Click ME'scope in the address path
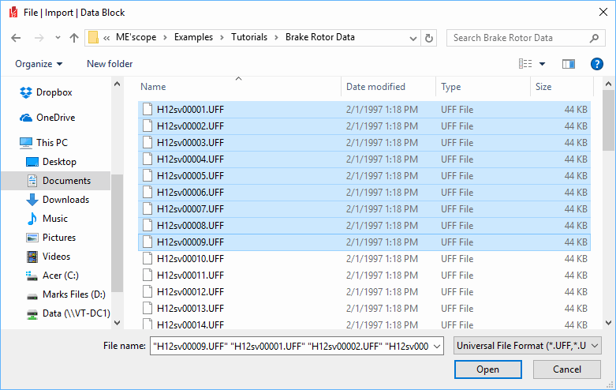The width and height of the screenshot is (616, 390). click(136, 37)
